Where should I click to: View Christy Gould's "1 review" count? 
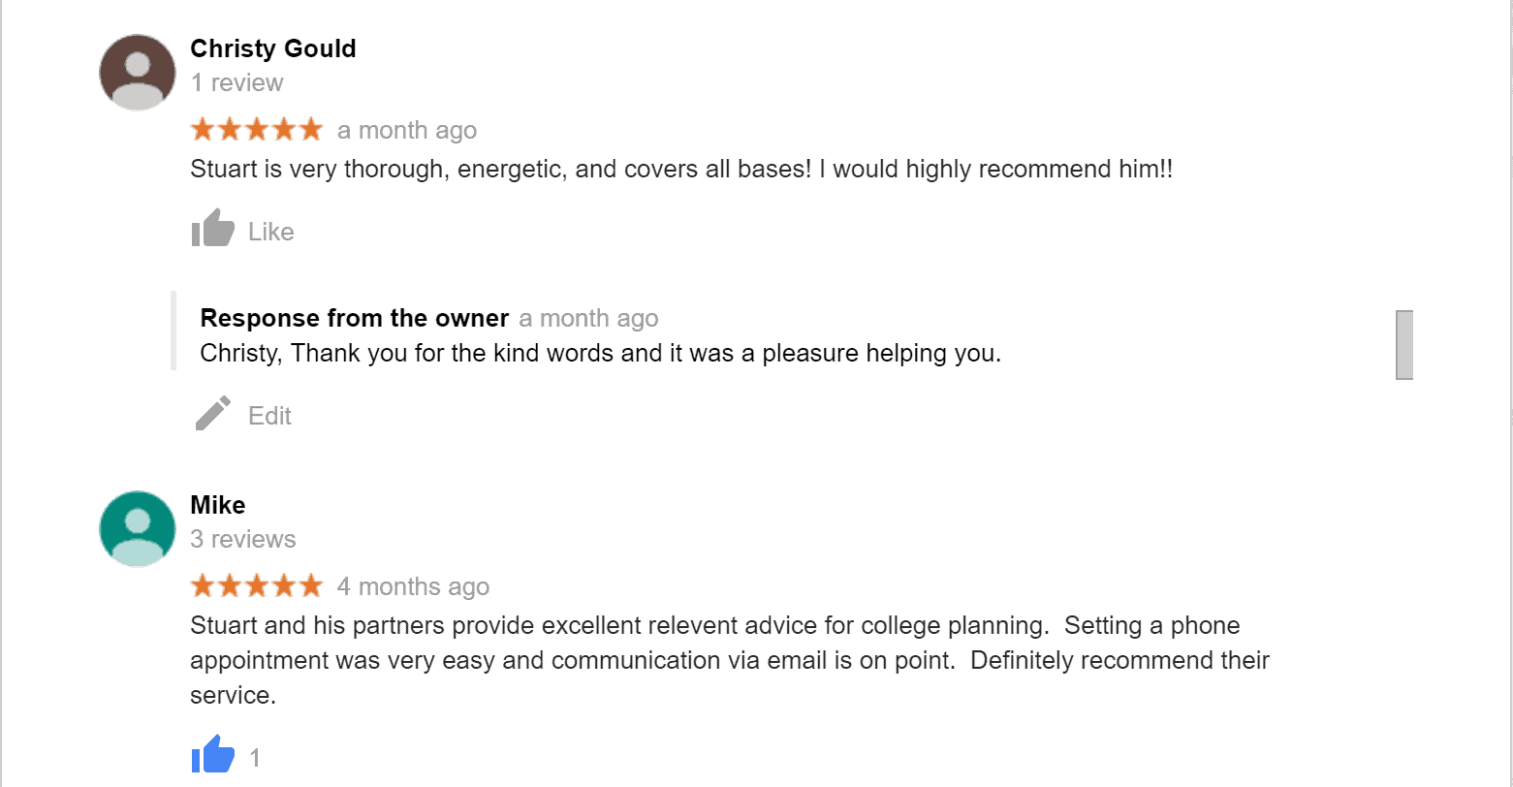pos(237,83)
